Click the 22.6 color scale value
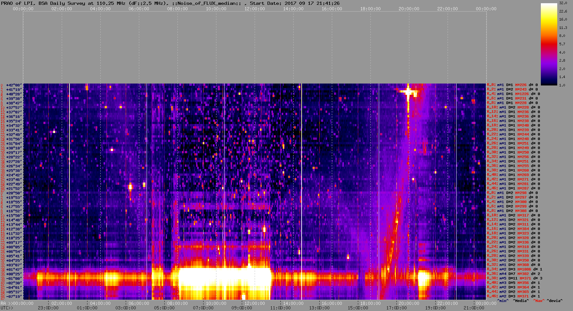The height and width of the screenshot is (311, 573). [563, 11]
